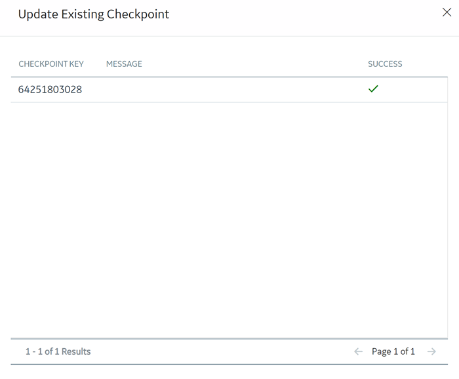Click the word Checkpoint in dialog title
Image resolution: width=459 pixels, height=379 pixels.
tap(138, 14)
